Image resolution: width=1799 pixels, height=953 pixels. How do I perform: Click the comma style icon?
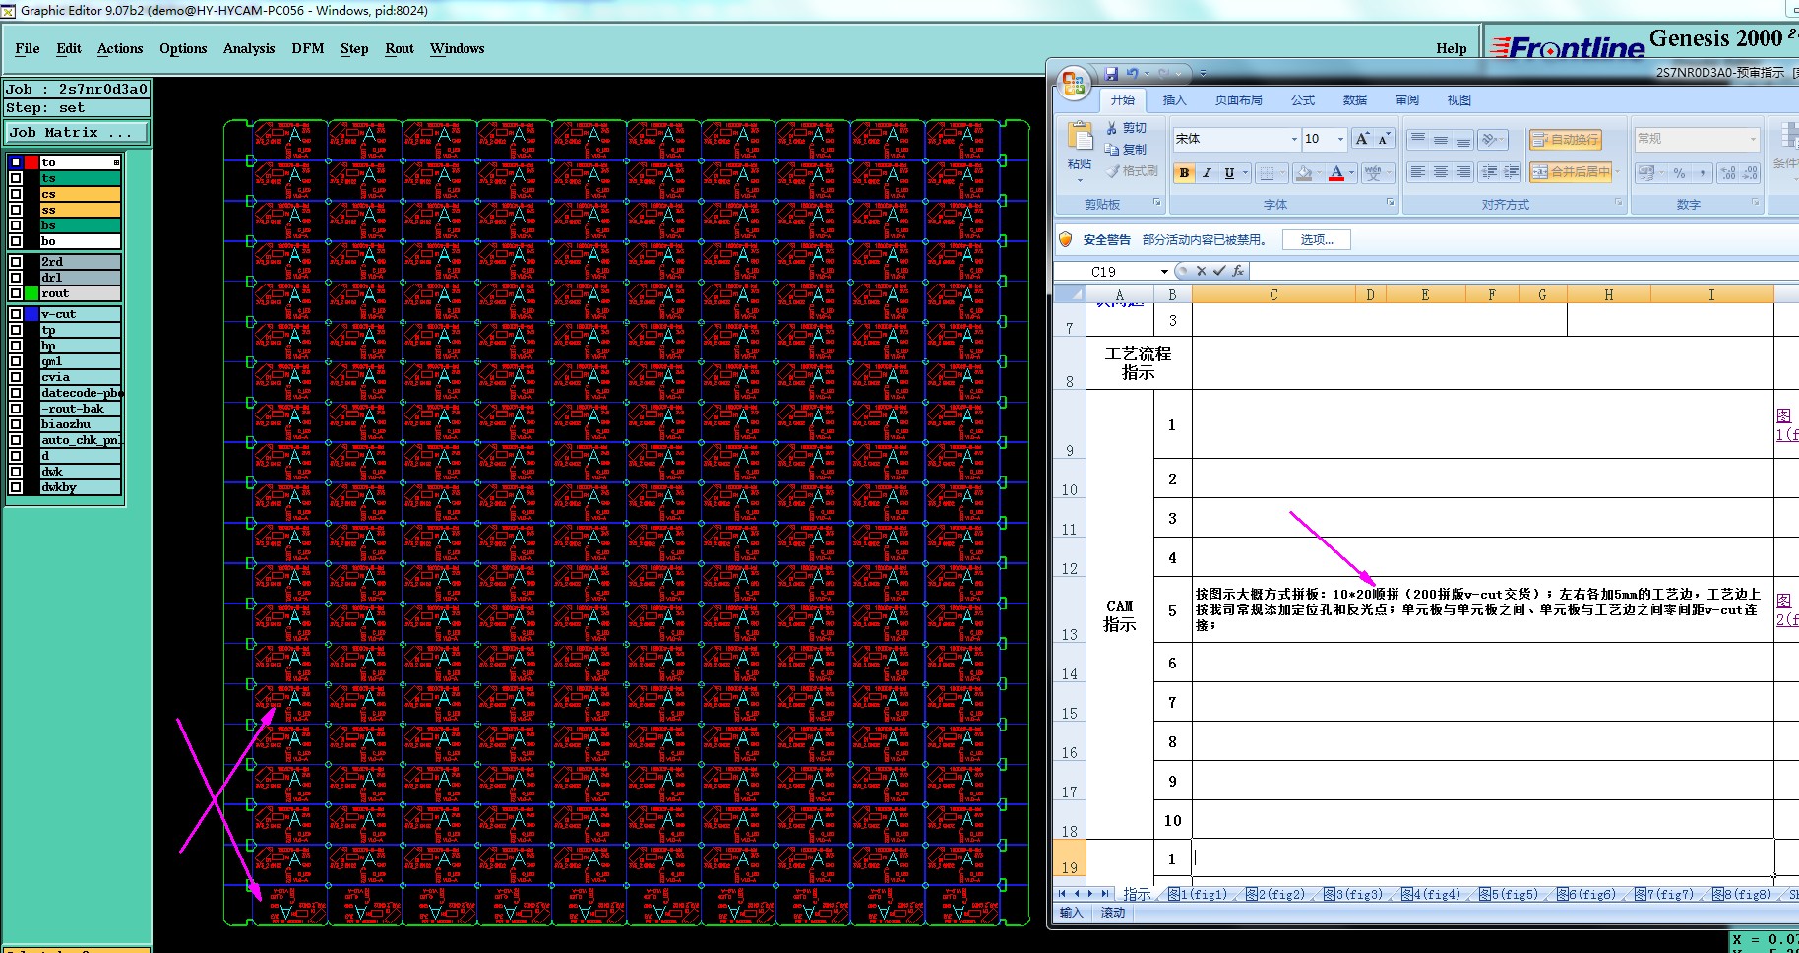(x=1702, y=173)
